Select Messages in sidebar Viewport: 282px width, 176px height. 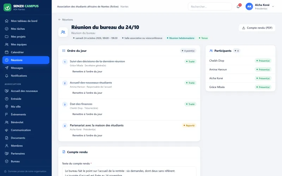(26, 68)
